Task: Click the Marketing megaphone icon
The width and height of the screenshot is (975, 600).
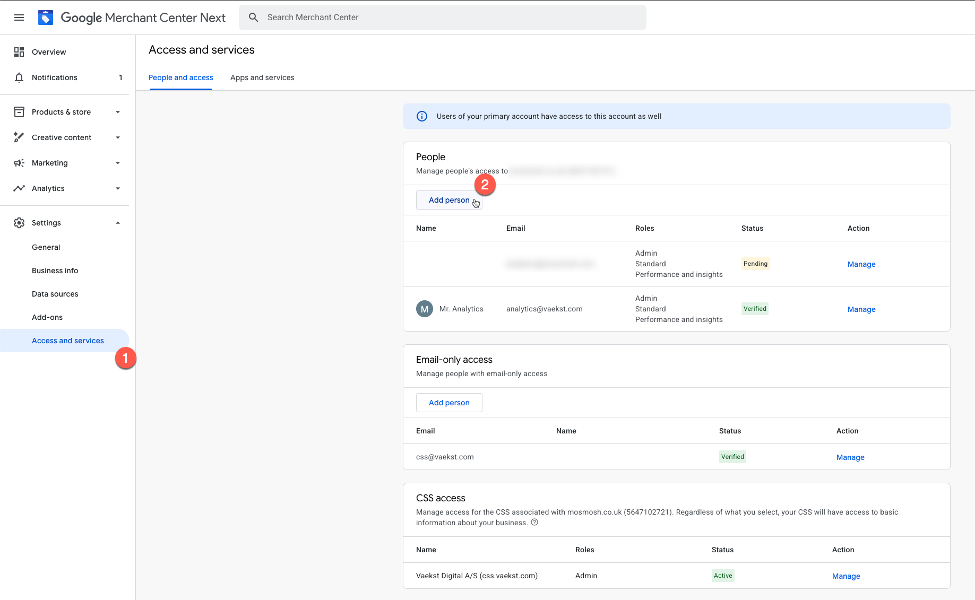Action: coord(19,163)
